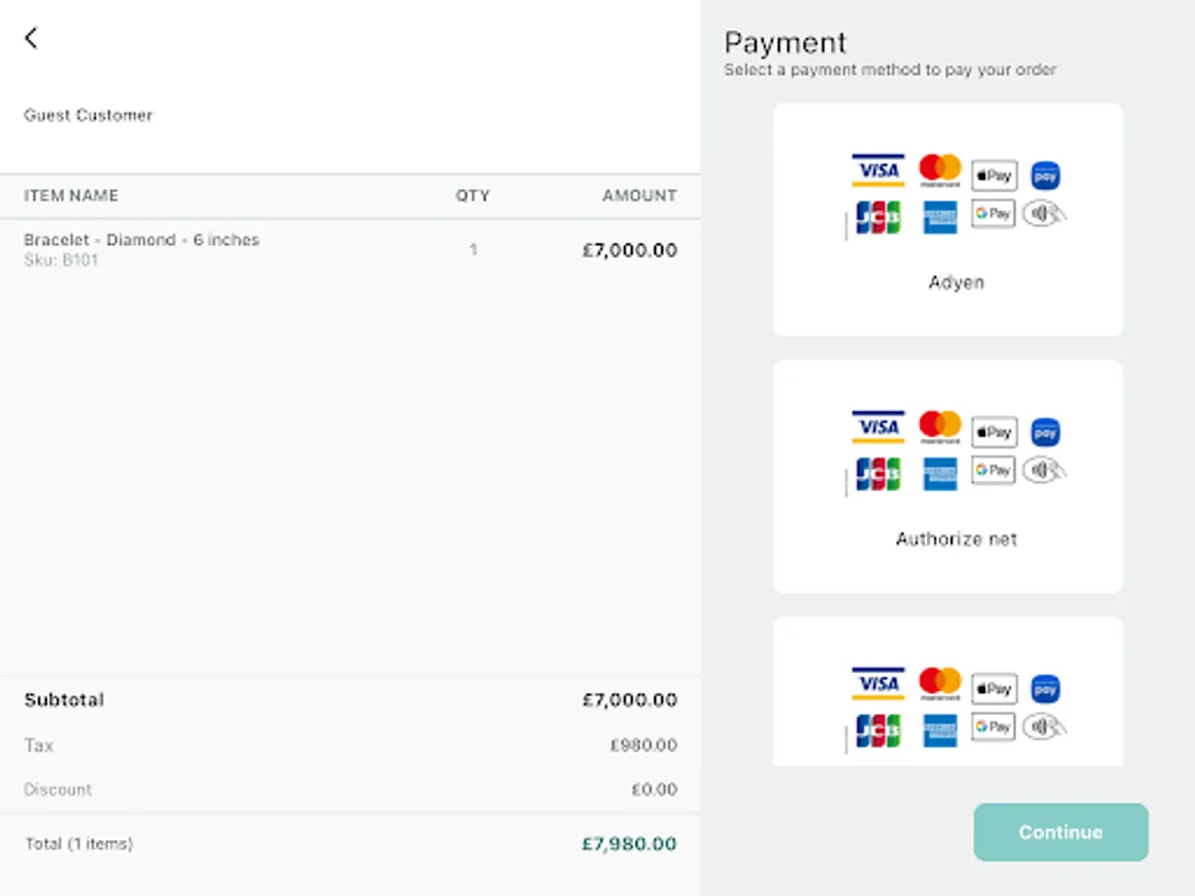The width and height of the screenshot is (1195, 896).
Task: Click Mastercard logo in third payment card
Action: [x=939, y=683]
